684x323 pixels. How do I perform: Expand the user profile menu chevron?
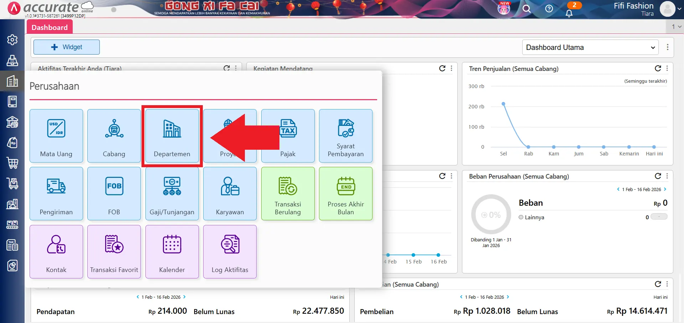(679, 10)
